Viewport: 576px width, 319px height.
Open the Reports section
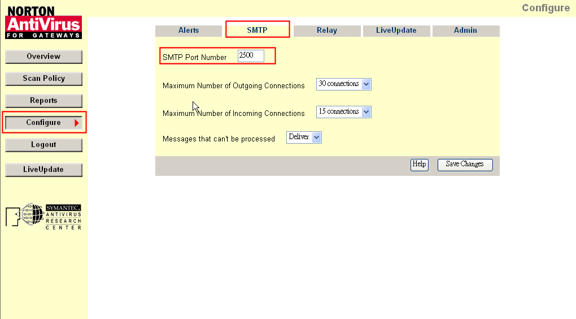pyautogui.click(x=43, y=101)
